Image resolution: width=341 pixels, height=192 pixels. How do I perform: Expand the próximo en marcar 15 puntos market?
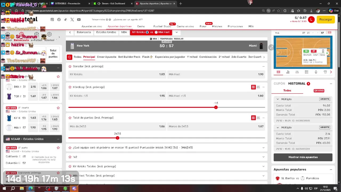[263, 148]
